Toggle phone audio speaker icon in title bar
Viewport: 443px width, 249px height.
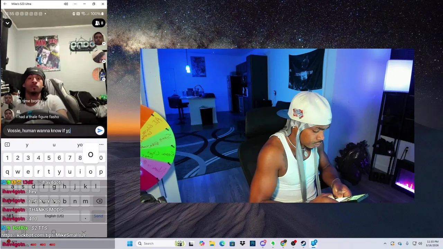point(66,4)
